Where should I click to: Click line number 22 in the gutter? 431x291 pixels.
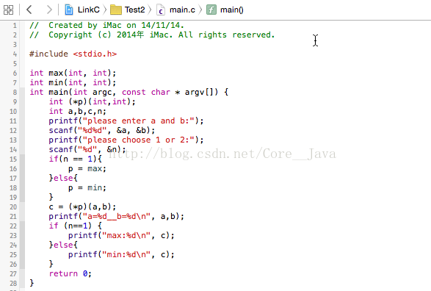(13, 226)
